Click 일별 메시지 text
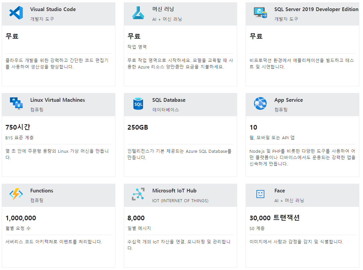 (x=139, y=228)
